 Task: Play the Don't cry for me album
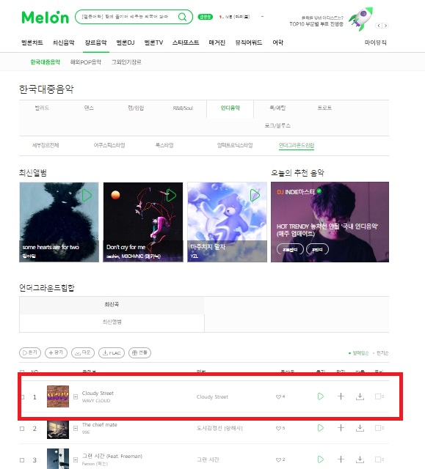pos(171,196)
